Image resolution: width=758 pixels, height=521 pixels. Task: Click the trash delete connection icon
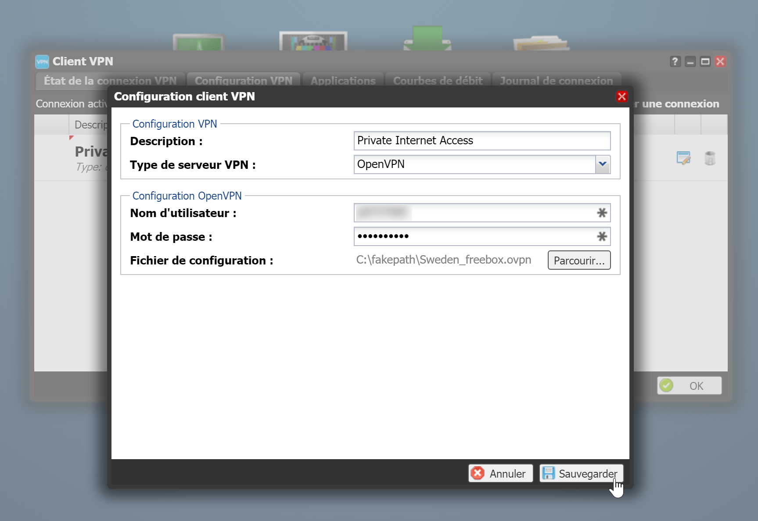pos(710,158)
